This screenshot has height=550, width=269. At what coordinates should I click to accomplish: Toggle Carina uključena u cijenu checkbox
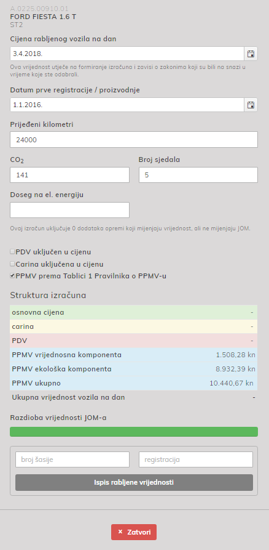pyautogui.click(x=13, y=264)
